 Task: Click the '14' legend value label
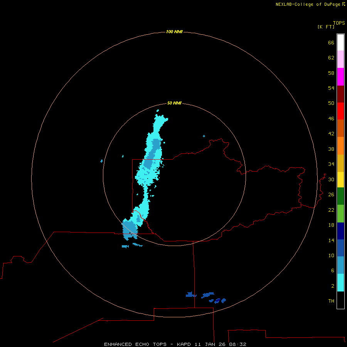[x=331, y=240]
